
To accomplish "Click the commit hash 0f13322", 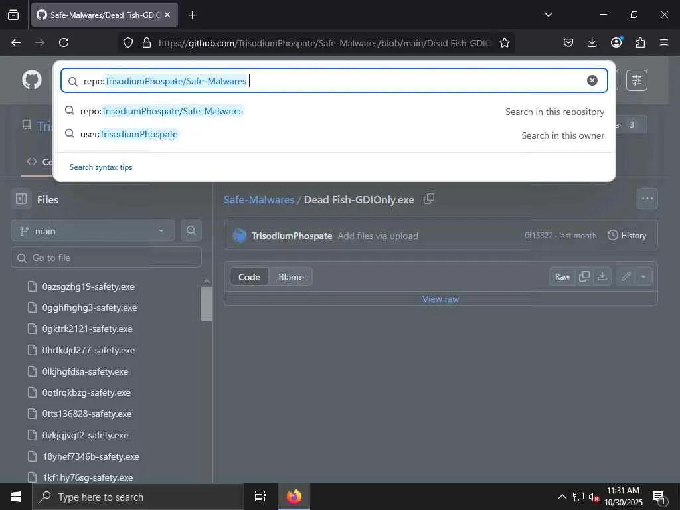I will [539, 236].
